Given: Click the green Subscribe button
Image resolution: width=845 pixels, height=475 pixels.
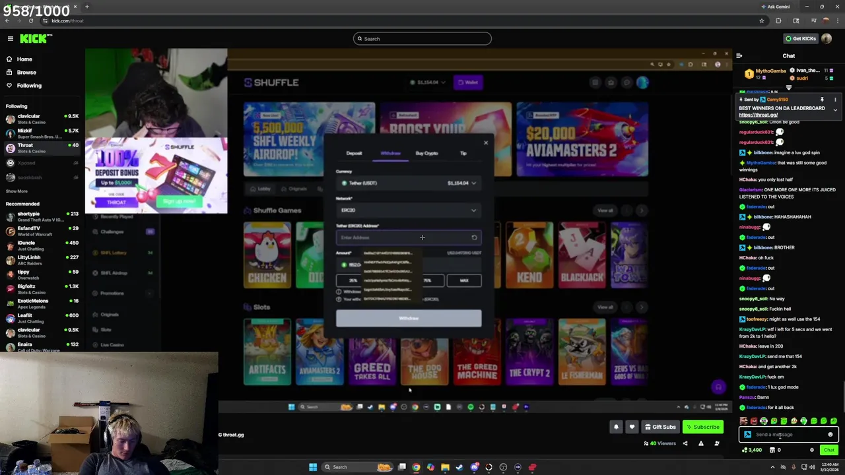Looking at the screenshot, I should tap(702, 427).
